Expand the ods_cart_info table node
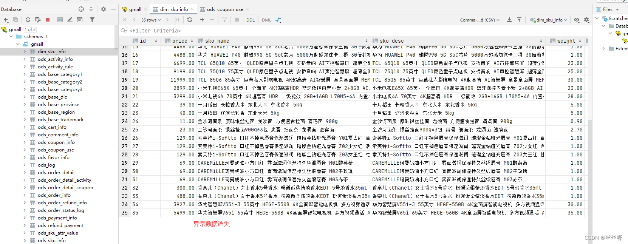The width and height of the screenshot is (628, 244). click(x=25, y=127)
